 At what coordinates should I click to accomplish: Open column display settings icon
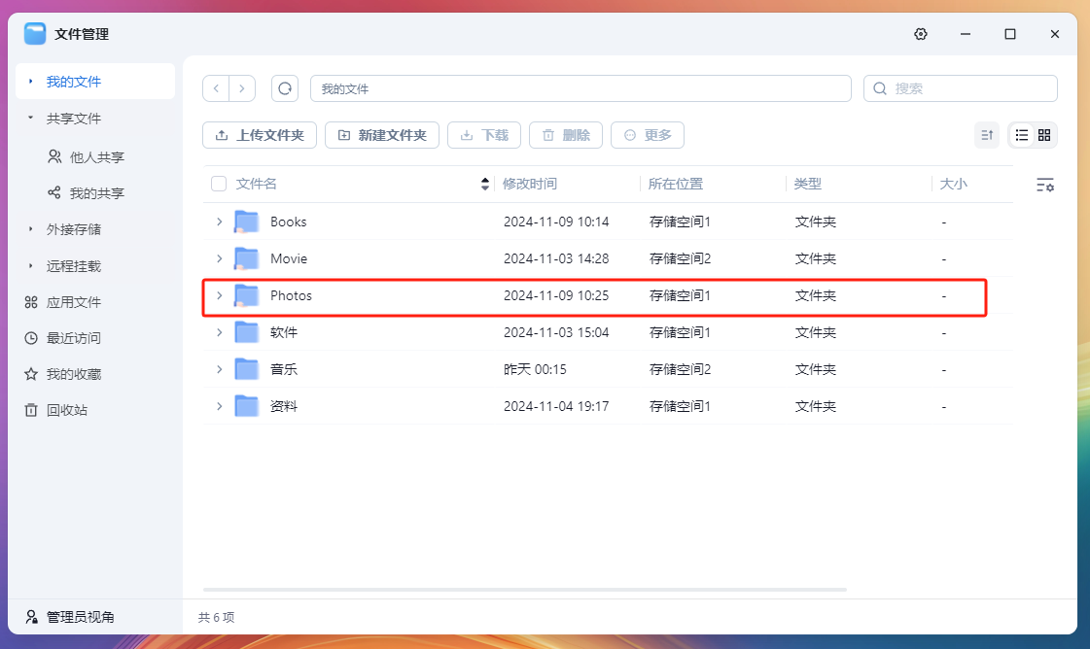coord(1044,185)
